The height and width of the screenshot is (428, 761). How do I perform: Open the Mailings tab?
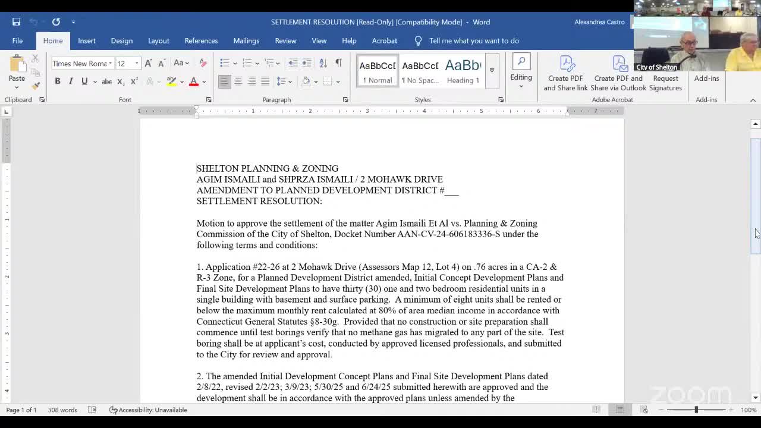click(x=246, y=40)
